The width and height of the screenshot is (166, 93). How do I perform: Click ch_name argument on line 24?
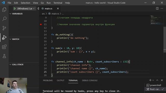(100, 68)
